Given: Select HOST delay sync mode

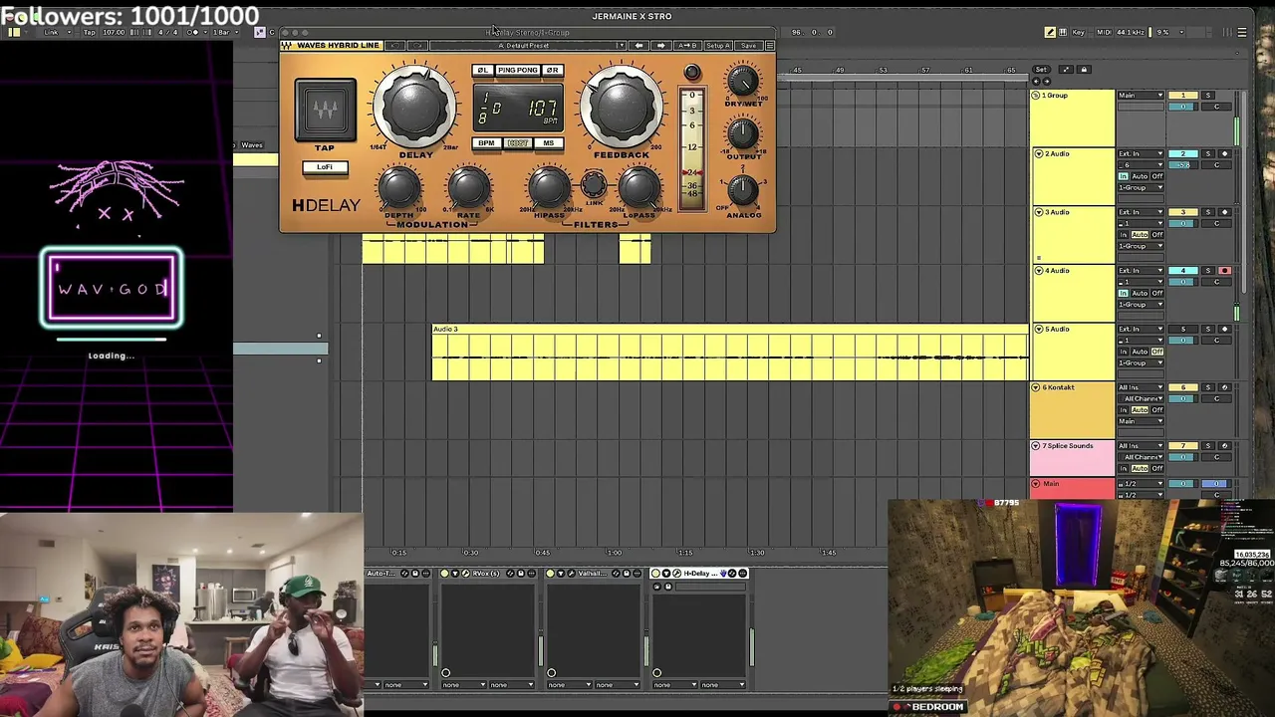Looking at the screenshot, I should click(x=518, y=143).
